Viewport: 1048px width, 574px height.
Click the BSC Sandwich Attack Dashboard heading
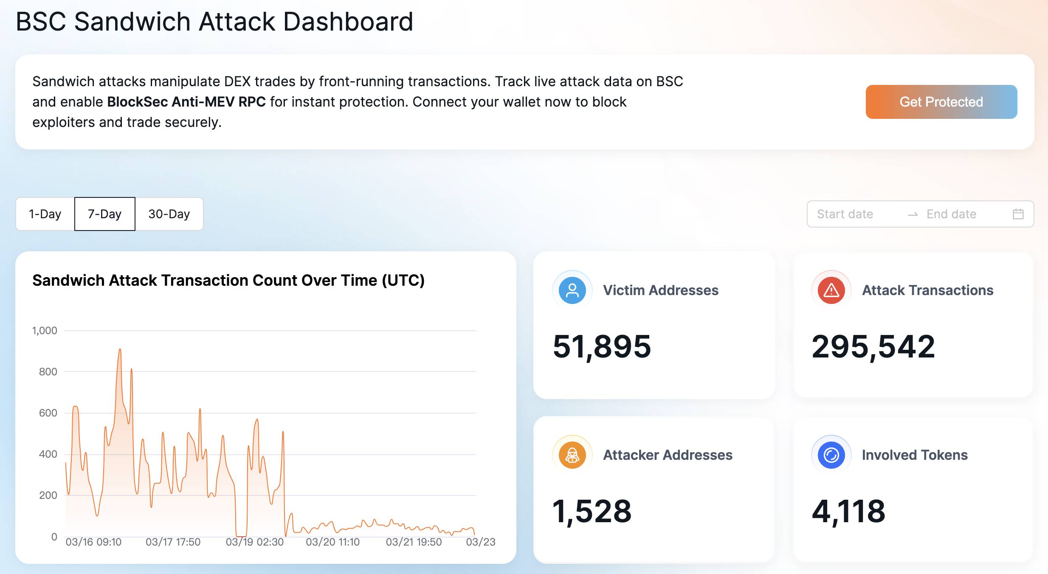pyautogui.click(x=214, y=21)
